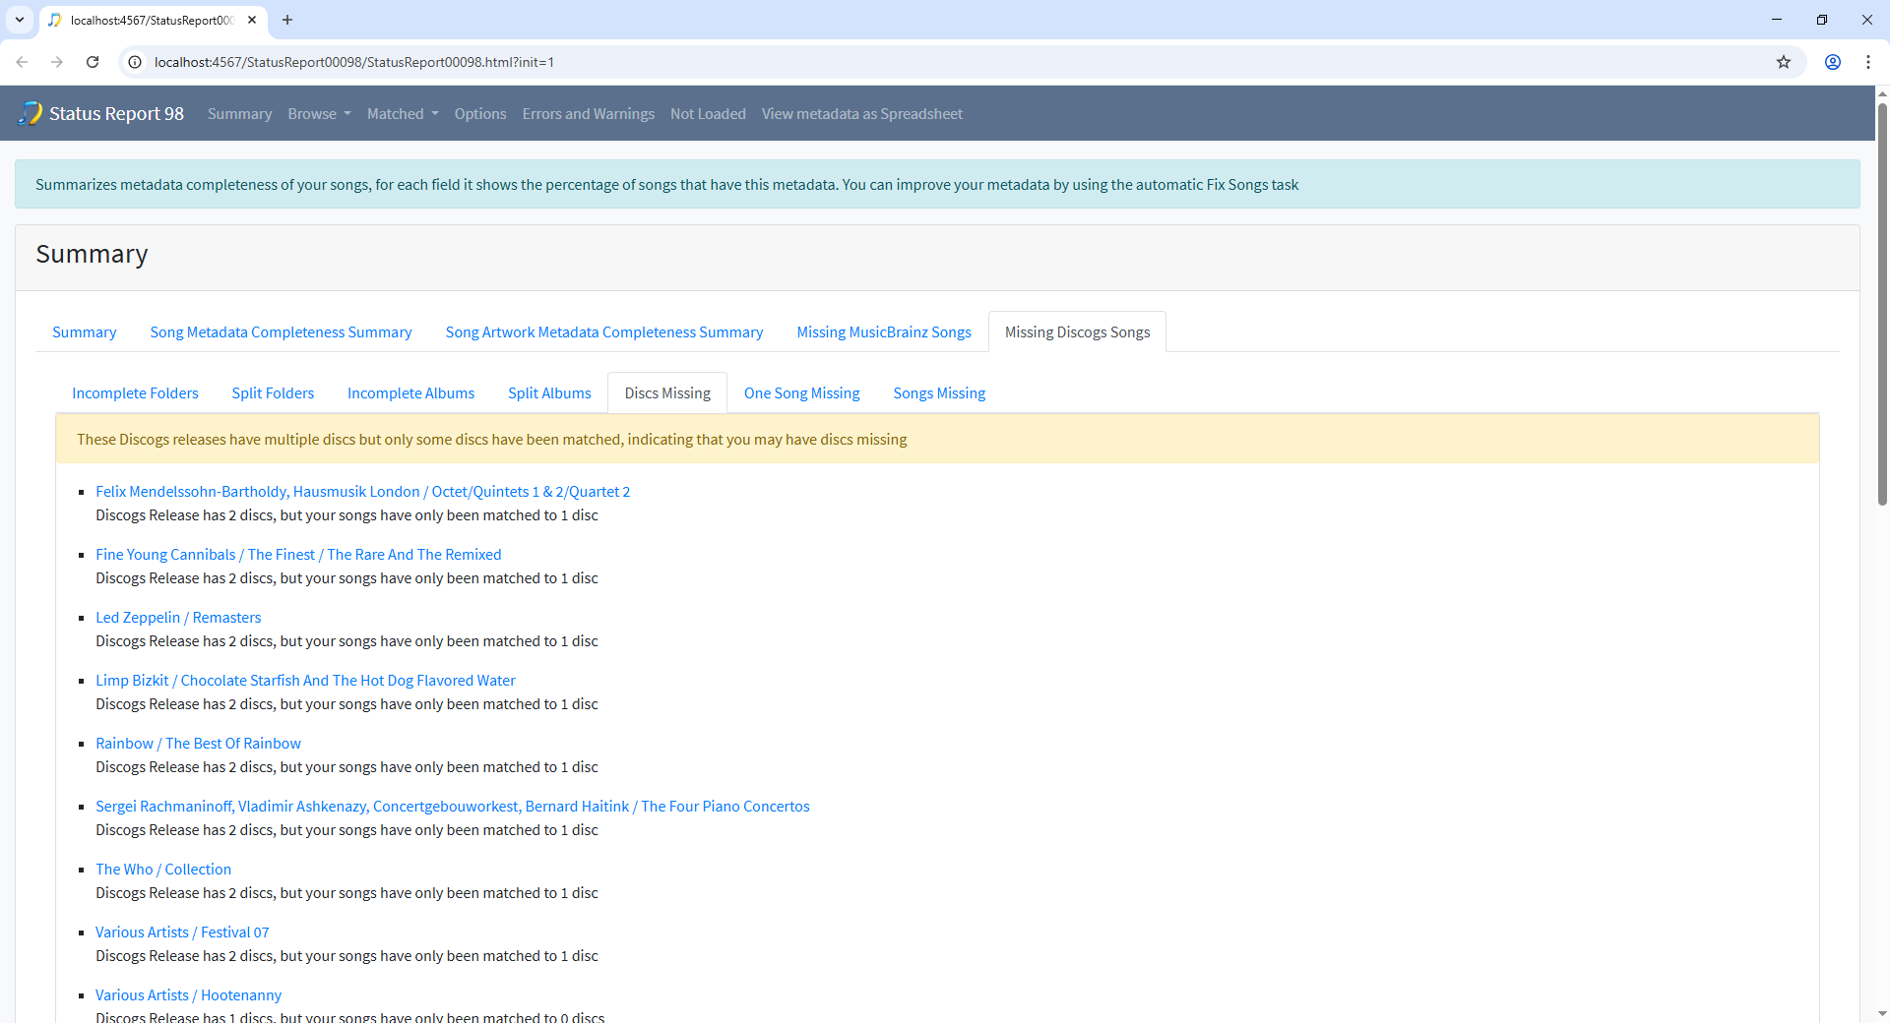Open the Options navbar item
This screenshot has width=1890, height=1023.
tap(480, 114)
